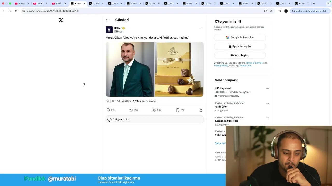The width and height of the screenshot is (332, 186).
Task: Click the site info icon in address bar
Action: tap(23, 11)
